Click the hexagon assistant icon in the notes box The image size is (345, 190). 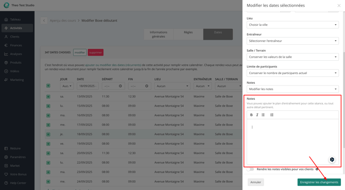click(332, 160)
